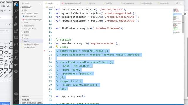Select the trapezoid shape in draw.io palette

[6, 57]
